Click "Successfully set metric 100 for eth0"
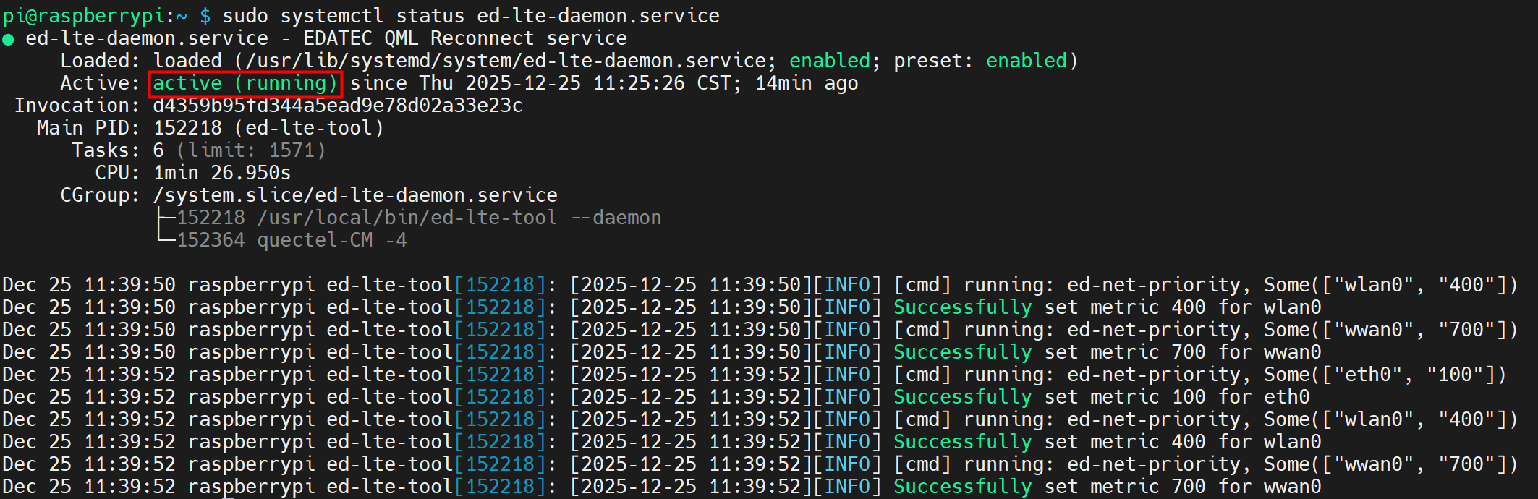This screenshot has height=499, width=1538. [1101, 397]
